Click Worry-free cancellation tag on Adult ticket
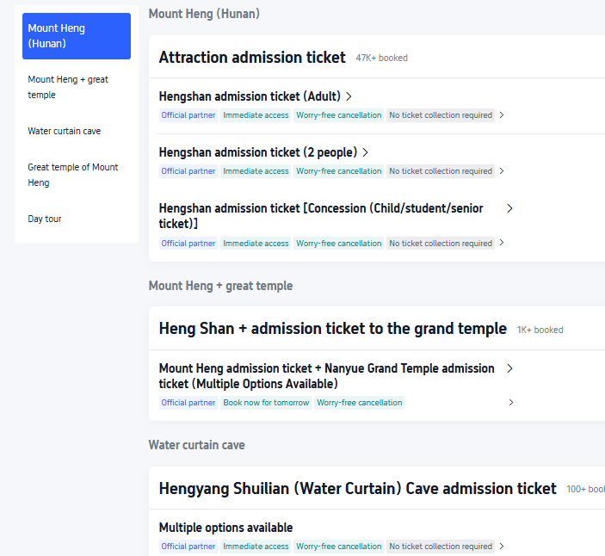Screen dimensions: 605x556 click(x=338, y=115)
